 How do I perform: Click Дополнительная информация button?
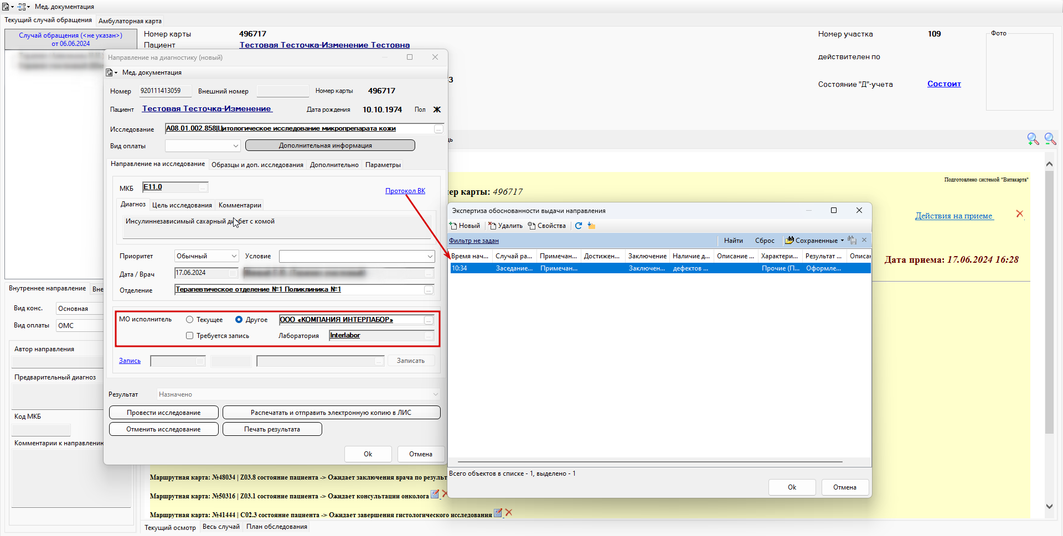point(330,145)
